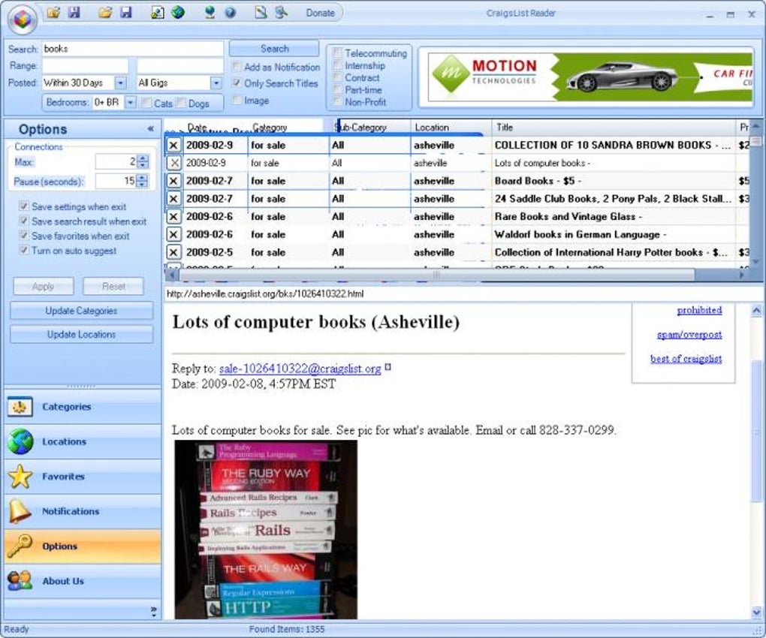Image resolution: width=766 pixels, height=638 pixels.
Task: Click the Options key icon
Action: (x=20, y=546)
